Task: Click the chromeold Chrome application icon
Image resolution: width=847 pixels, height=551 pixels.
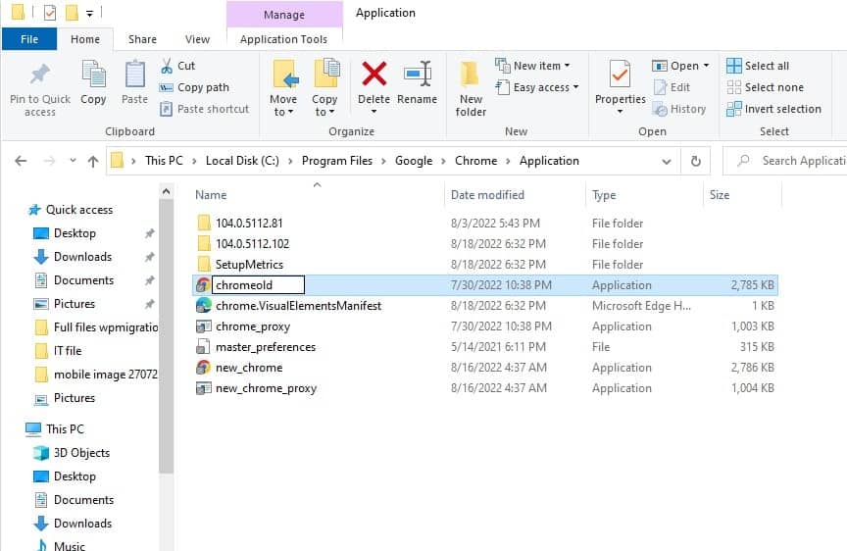Action: click(203, 285)
